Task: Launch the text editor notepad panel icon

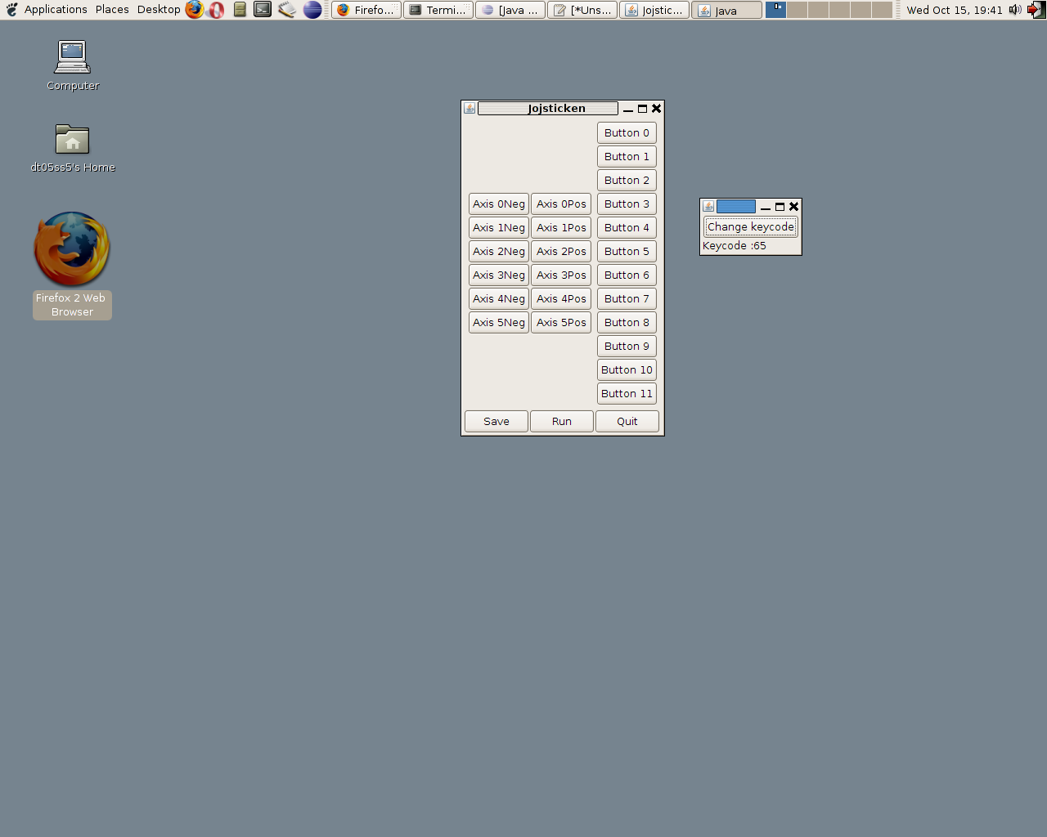Action: tap(286, 10)
